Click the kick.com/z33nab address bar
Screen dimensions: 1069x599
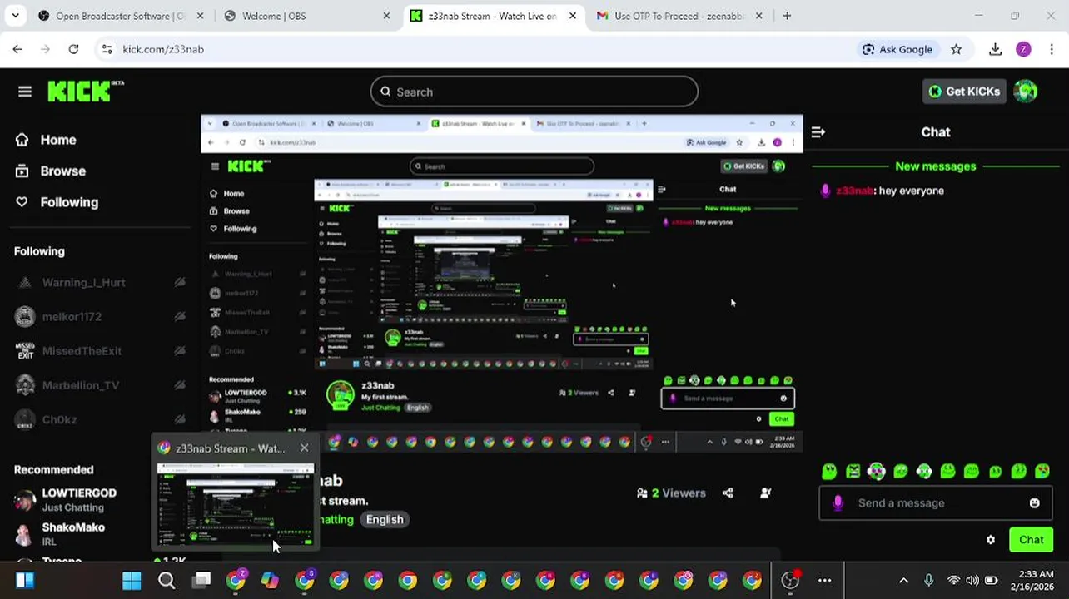(x=163, y=49)
